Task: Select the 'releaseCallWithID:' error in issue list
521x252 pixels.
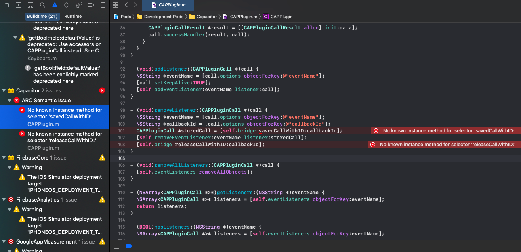Action: (x=55, y=141)
